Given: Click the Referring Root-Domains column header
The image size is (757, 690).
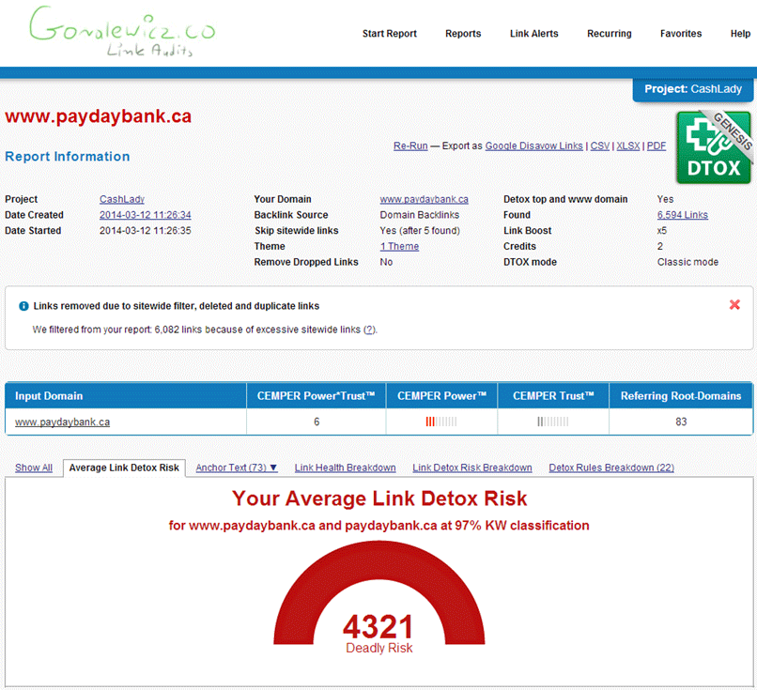Looking at the screenshot, I should [681, 395].
